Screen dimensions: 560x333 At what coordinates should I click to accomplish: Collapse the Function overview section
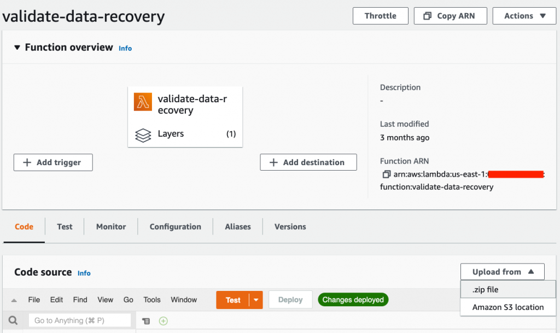click(18, 47)
